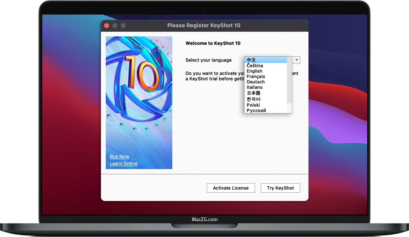Select English as the language
Image resolution: width=409 pixels, height=237 pixels.
point(254,71)
